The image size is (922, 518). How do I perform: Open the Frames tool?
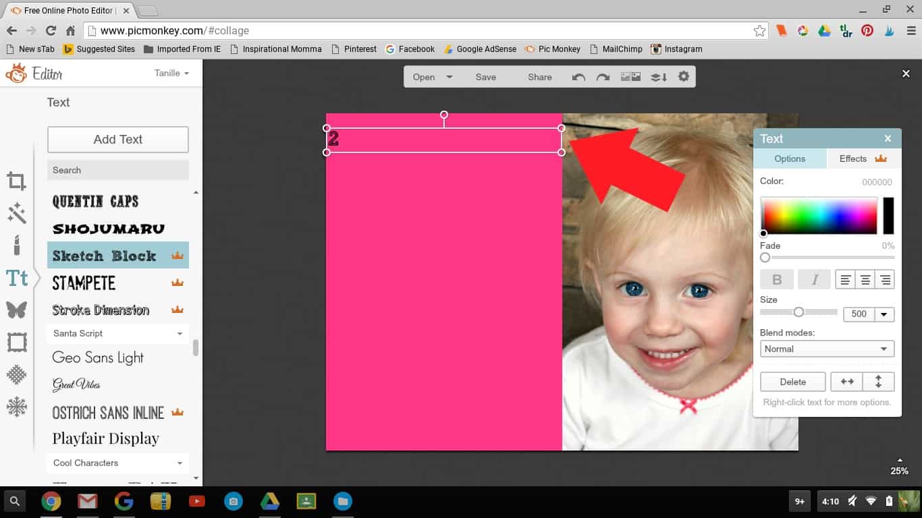click(x=17, y=342)
